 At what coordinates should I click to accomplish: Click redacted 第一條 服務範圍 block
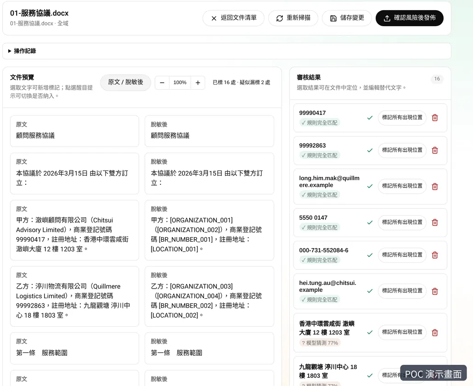pos(209,348)
